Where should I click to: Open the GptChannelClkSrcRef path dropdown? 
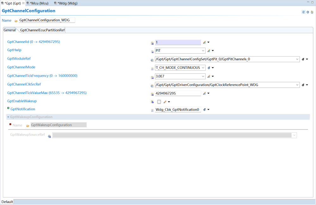coord(297,85)
